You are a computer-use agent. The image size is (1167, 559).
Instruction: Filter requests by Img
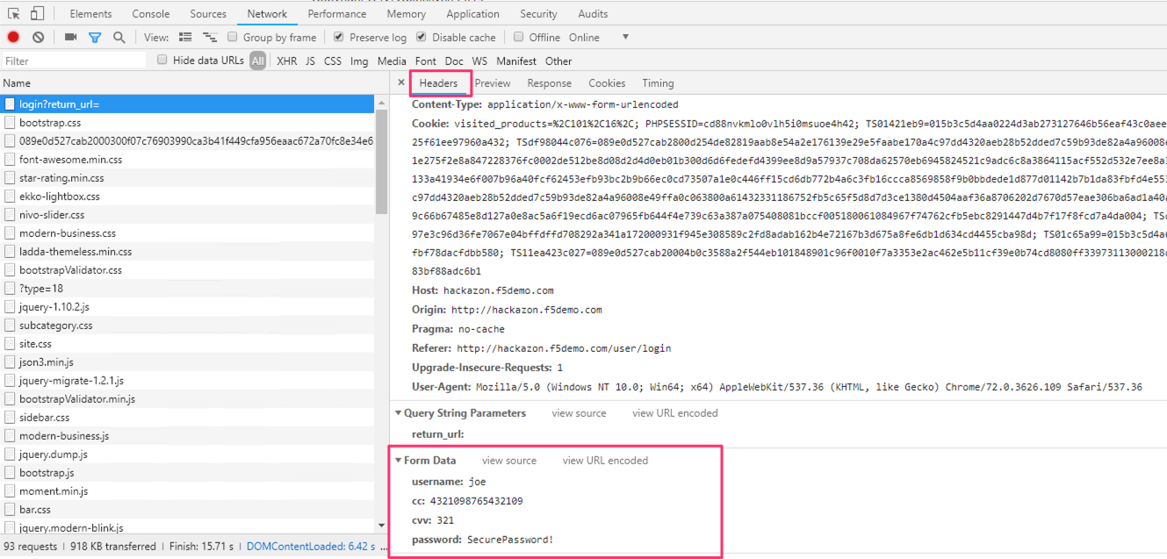pyautogui.click(x=359, y=61)
